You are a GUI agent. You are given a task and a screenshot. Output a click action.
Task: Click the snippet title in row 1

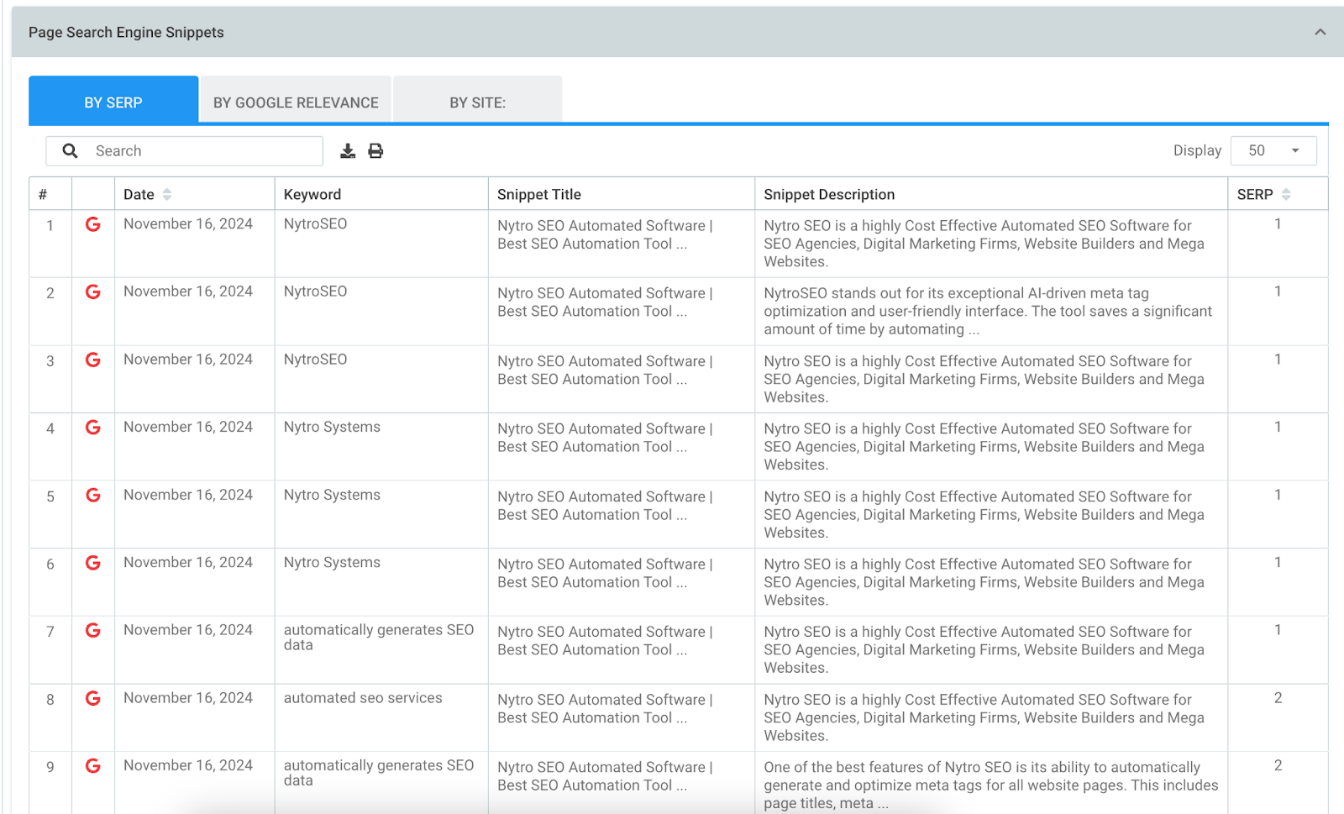[x=605, y=234]
